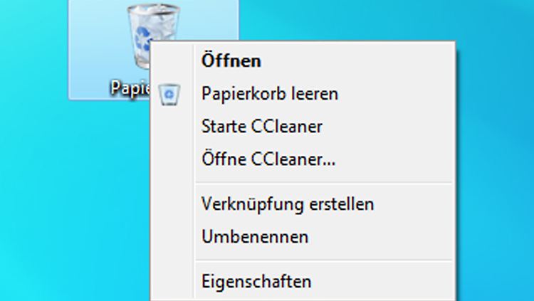Click the small bin icon beside Papierkorb leeren
Screen dimensions: 534x301
(x=169, y=95)
